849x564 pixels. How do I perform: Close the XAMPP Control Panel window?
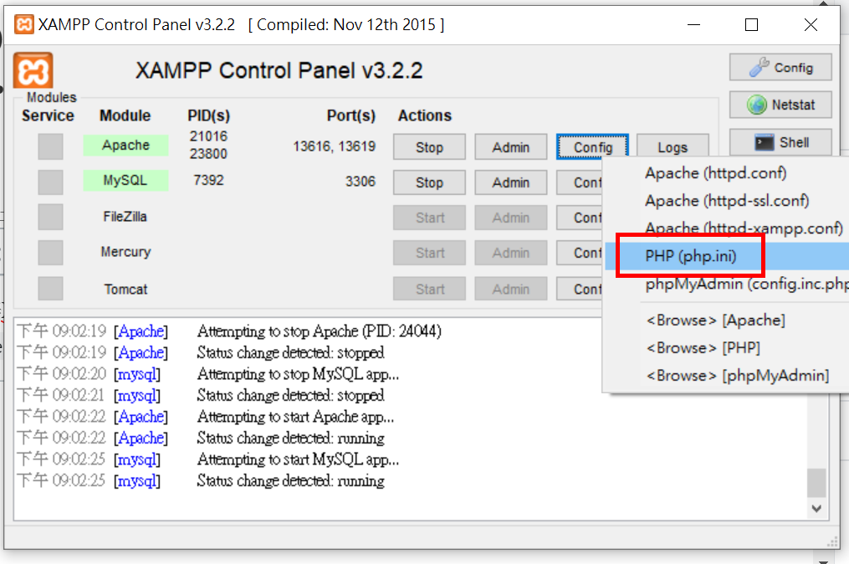[x=811, y=25]
